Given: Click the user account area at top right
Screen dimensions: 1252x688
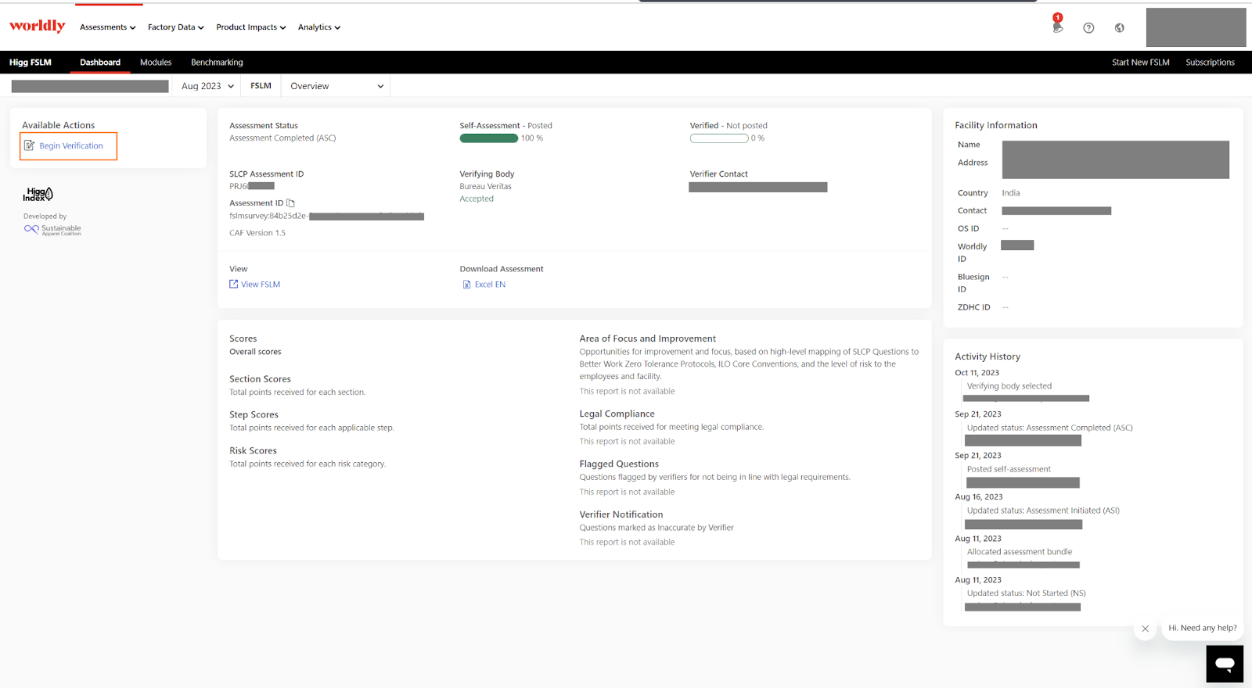Looking at the screenshot, I should tap(1196, 27).
